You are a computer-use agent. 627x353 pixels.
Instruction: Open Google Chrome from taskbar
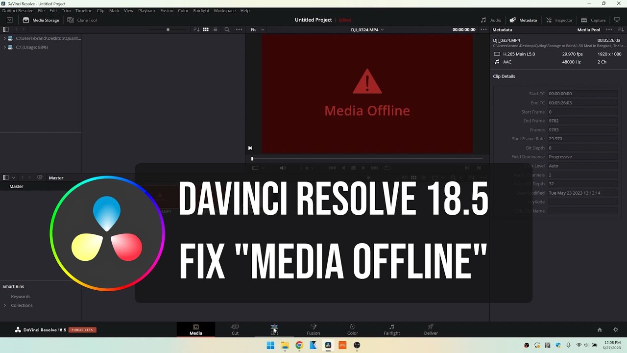coord(299,345)
